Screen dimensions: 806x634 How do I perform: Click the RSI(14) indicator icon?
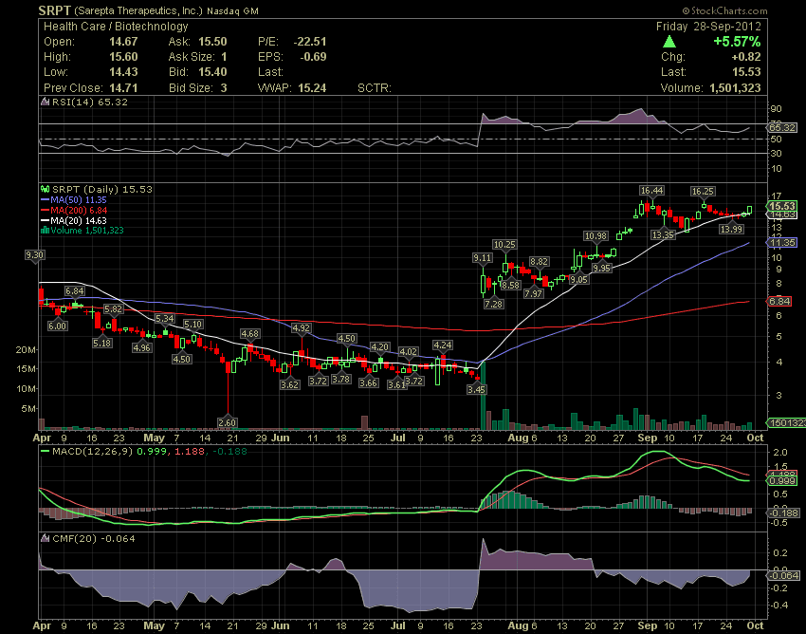point(46,102)
